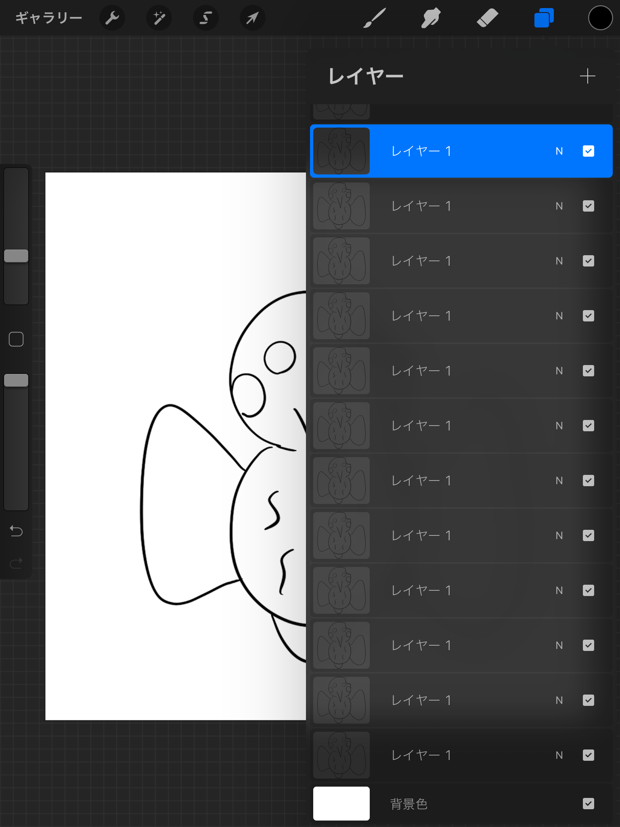Image resolution: width=620 pixels, height=827 pixels.
Task: Tap the thumbnail of the blue selected layer
Action: [x=341, y=151]
